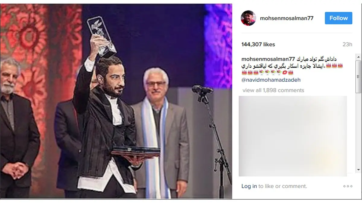Click the blurred comments area

[293, 136]
